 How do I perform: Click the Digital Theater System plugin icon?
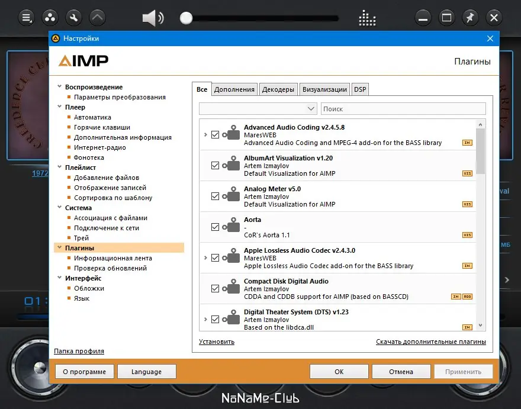tap(231, 317)
